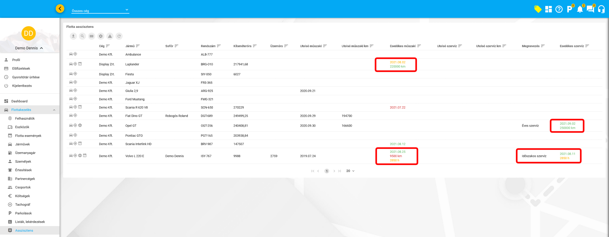
Task: Open the rows-per-page dropdown showing 20
Action: [x=350, y=171]
